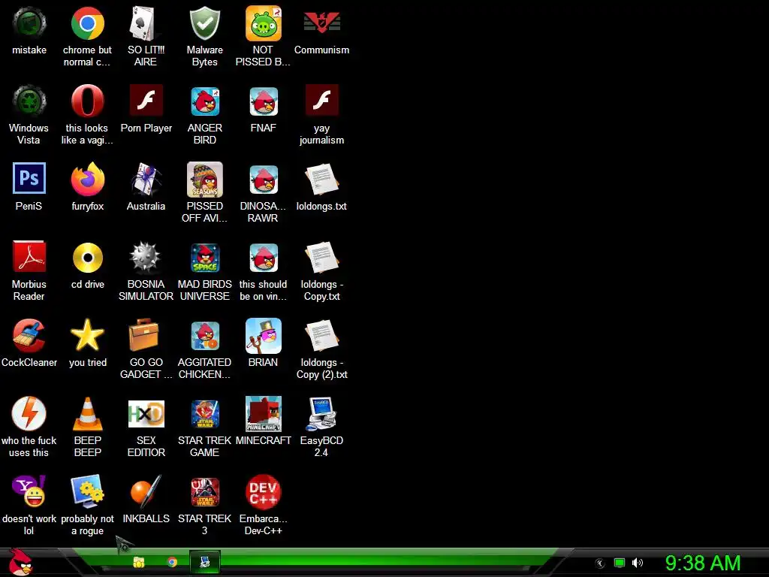Screen dimensions: 769x577
Task: Select the 'NOT PISSED B...' green pig icon
Action: pyautogui.click(x=264, y=23)
